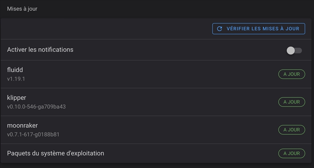Click the A JOUR badge for fluidd
The width and height of the screenshot is (314, 168).
(292, 74)
